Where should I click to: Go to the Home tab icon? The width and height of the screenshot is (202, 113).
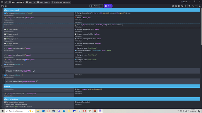pyautogui.click(x=6, y=2)
